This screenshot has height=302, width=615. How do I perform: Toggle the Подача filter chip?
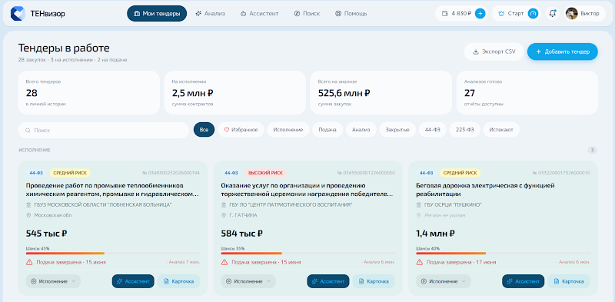[x=327, y=130]
